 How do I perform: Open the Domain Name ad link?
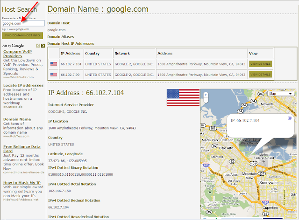pos(17,119)
